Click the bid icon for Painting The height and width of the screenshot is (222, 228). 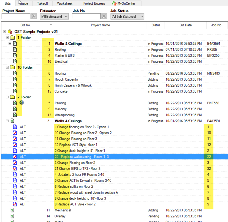click(x=15, y=103)
